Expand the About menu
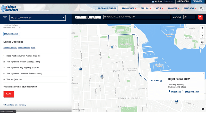This screenshot has width=206, height=113. pos(159,9)
